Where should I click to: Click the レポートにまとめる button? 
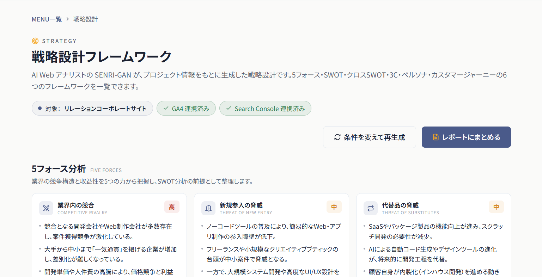[466, 137]
